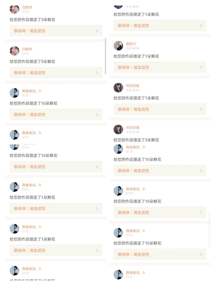Tap the cropped avatar beside 今天 08:59 timestamp
This screenshot has width=216, height=286.
[x=118, y=7]
